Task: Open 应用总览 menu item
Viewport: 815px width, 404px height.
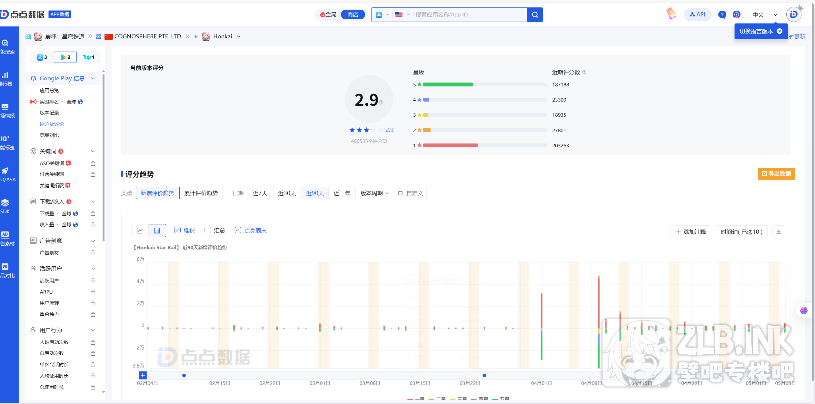Action: coord(49,91)
